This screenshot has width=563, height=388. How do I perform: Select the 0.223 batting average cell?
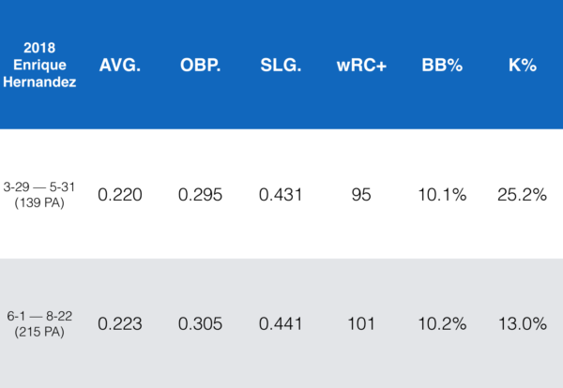[x=120, y=324]
